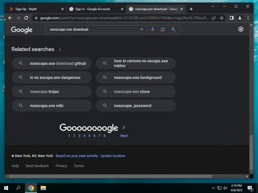Open Related searches three-dot options
The height and width of the screenshot is (193, 258).
[60, 50]
